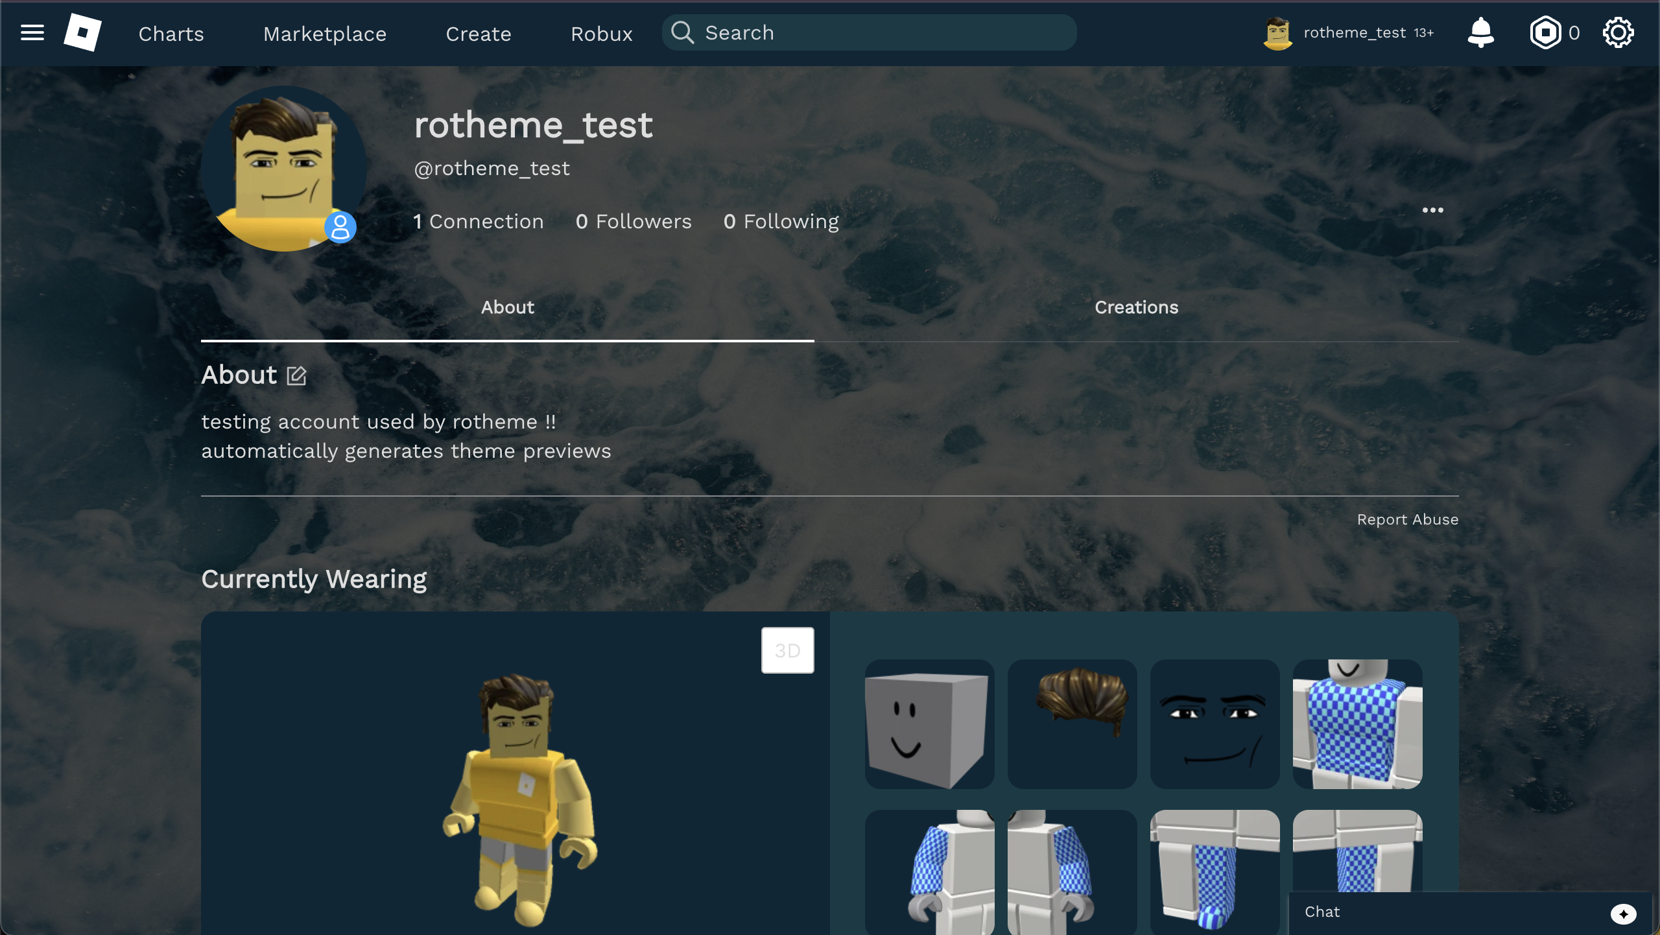Open the Marketplace menu item
This screenshot has width=1660, height=935.
point(325,33)
